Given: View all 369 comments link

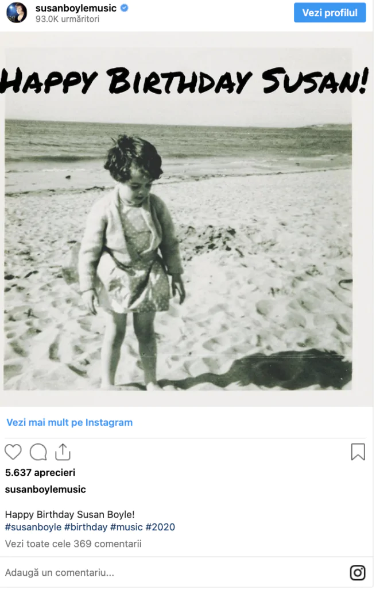Looking at the screenshot, I should tap(73, 544).
